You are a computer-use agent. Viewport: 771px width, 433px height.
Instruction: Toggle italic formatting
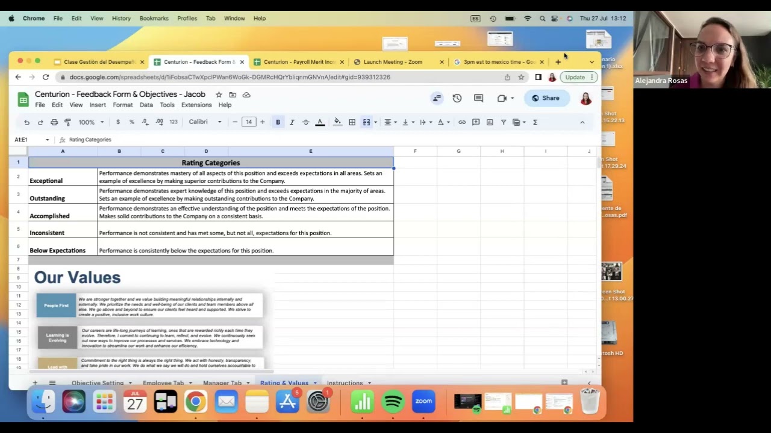(292, 122)
